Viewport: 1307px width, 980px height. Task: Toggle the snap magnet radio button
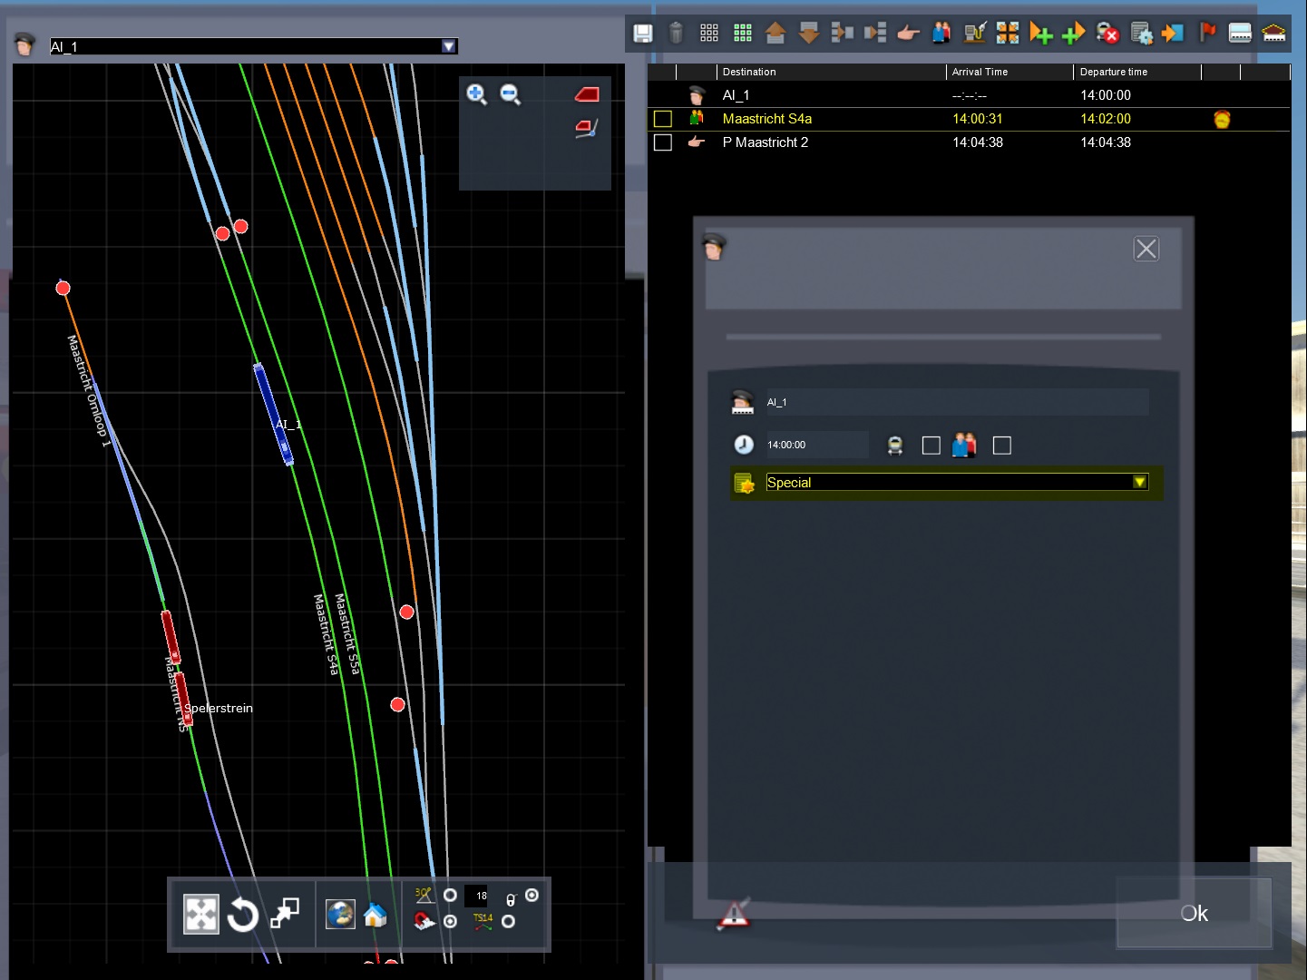point(450,922)
